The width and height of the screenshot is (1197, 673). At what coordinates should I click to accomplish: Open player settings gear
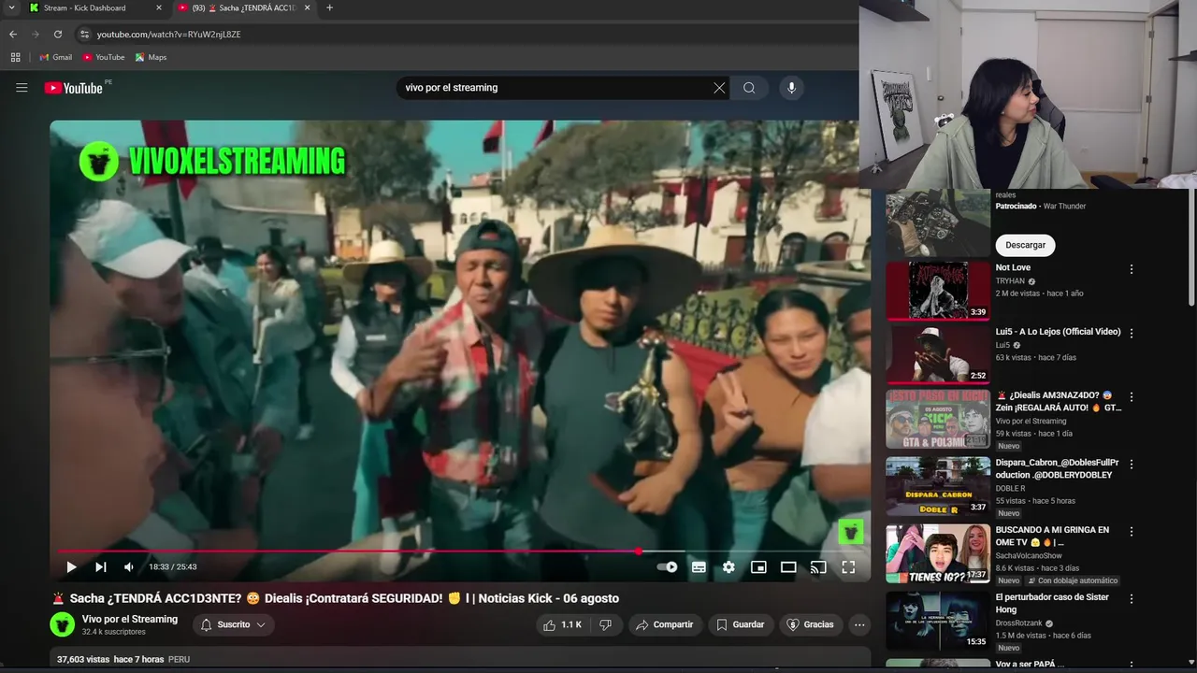tap(728, 566)
